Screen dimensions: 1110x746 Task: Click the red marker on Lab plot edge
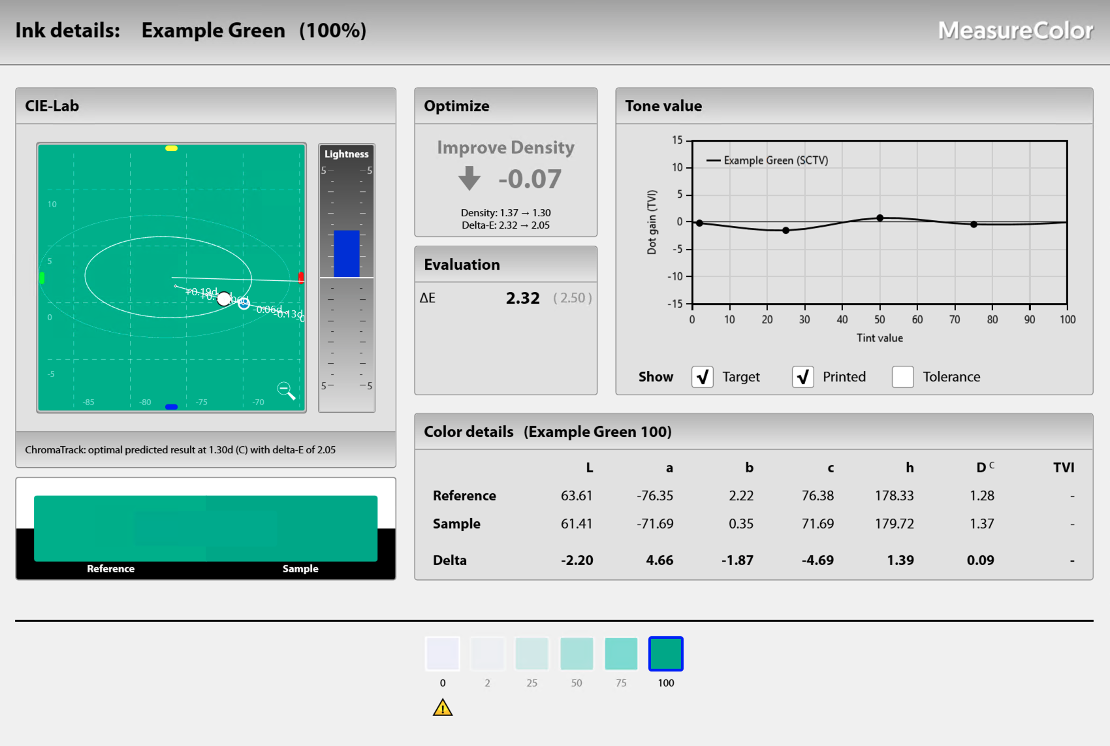click(301, 278)
